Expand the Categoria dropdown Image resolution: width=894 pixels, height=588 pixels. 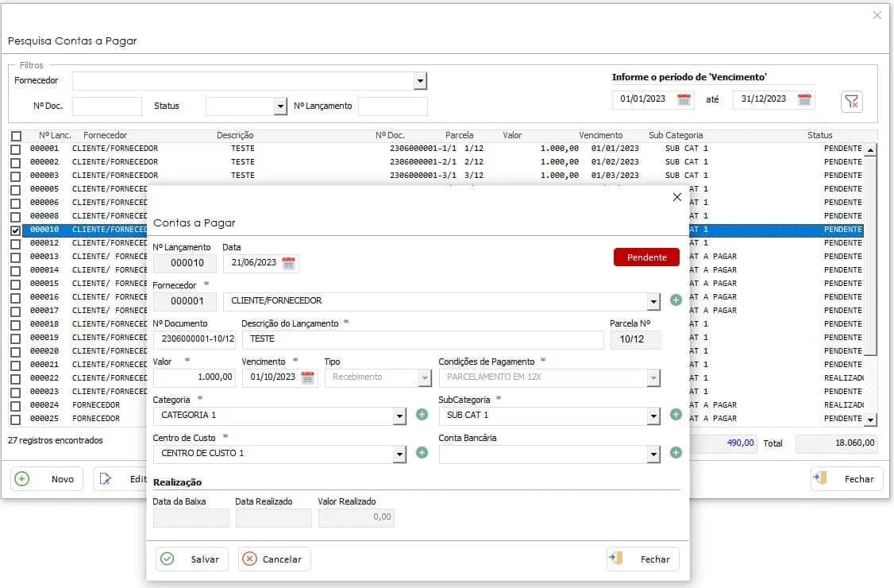pos(399,416)
